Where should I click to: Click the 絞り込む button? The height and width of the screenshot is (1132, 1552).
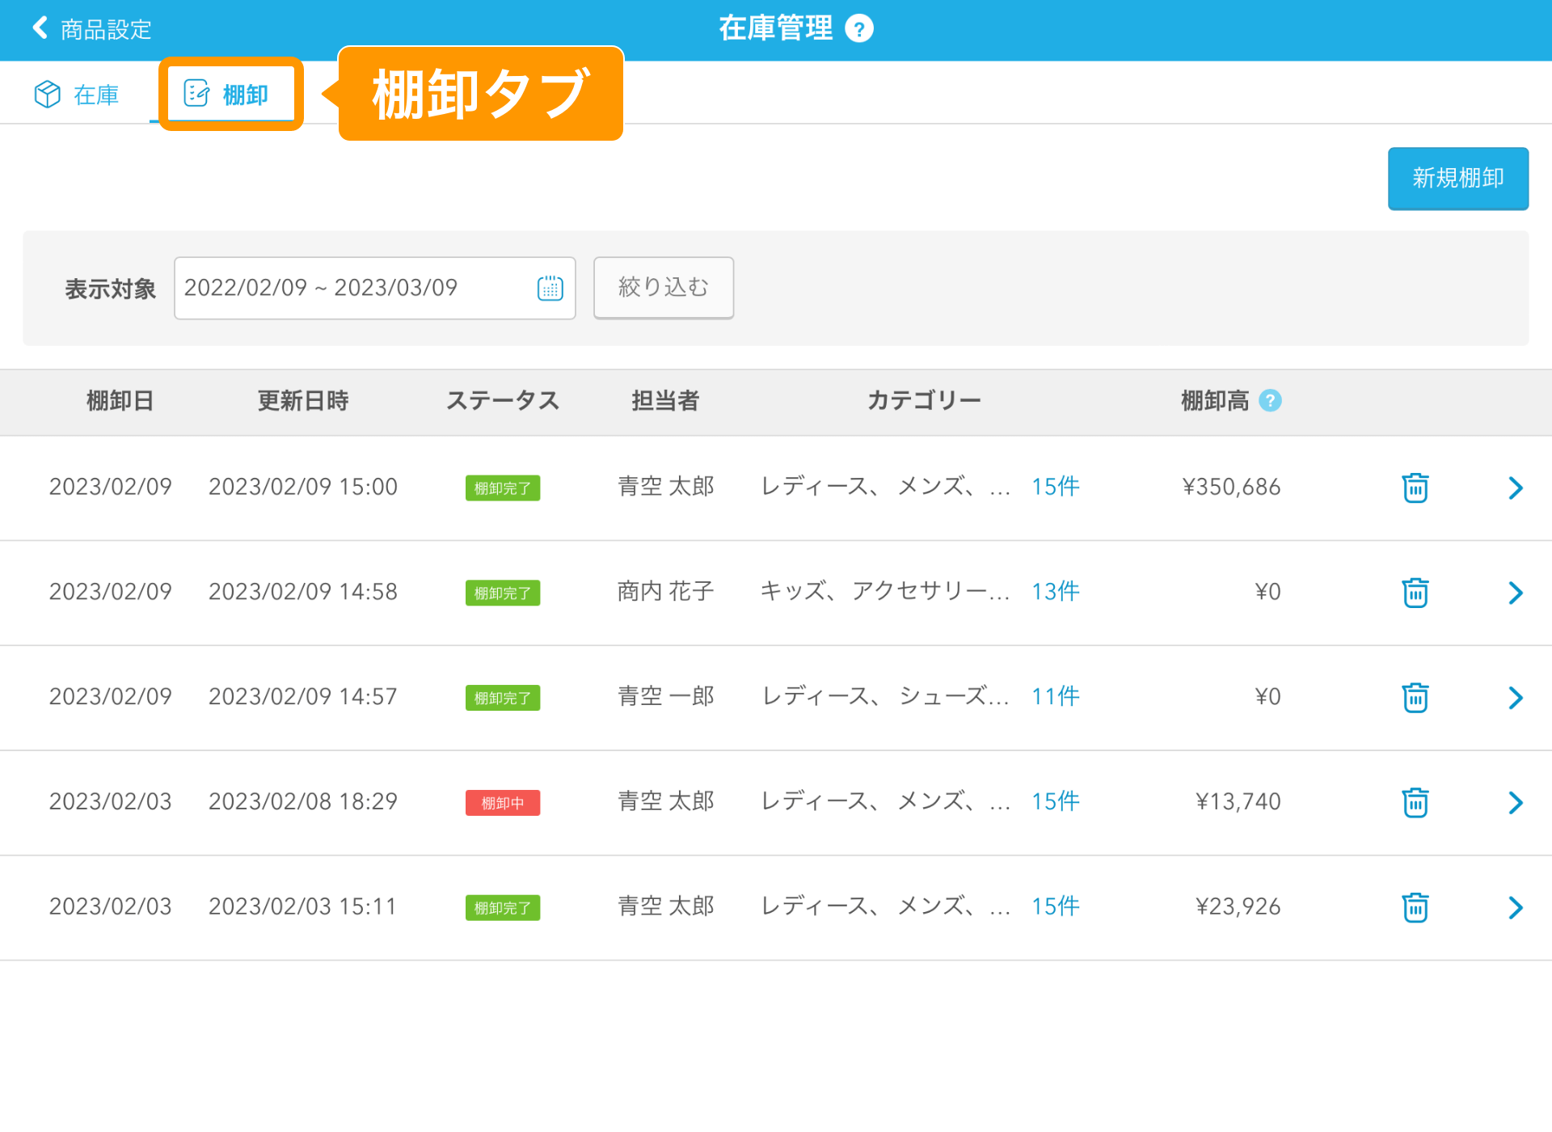click(660, 287)
